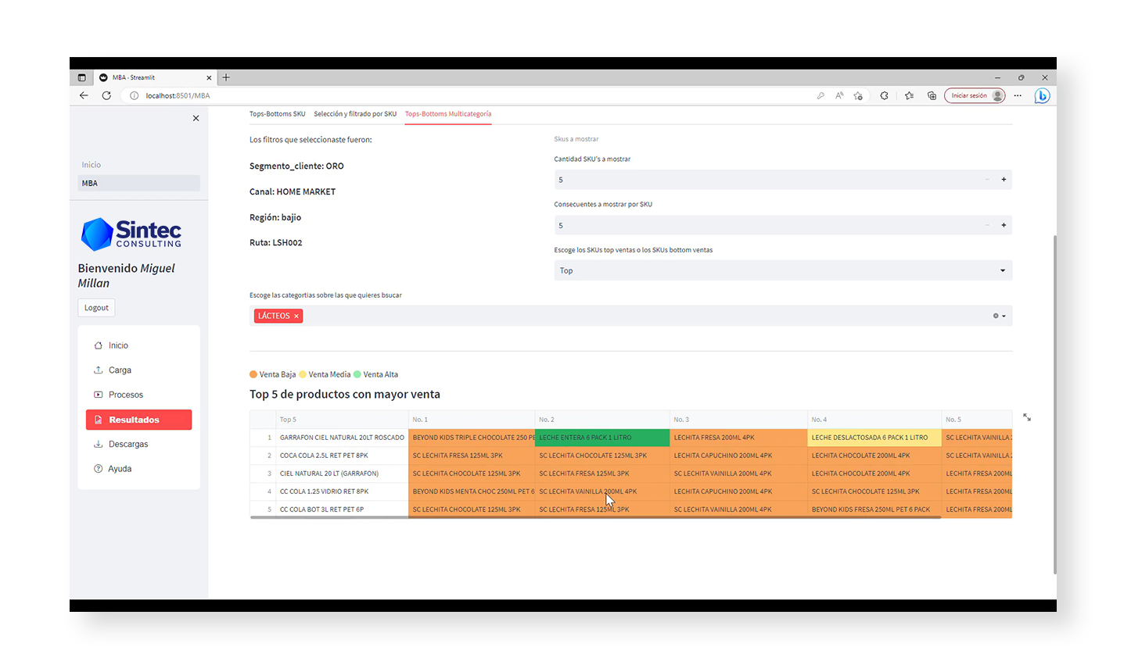Open the tab actions menu icon
This screenshot has height=672, width=1131.
click(81, 77)
